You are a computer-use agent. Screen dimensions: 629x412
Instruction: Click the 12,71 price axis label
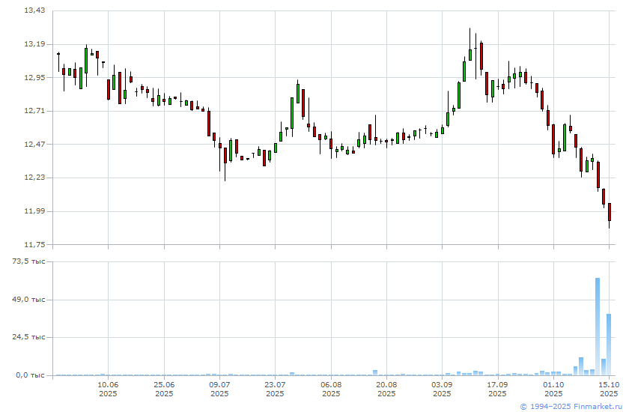[34, 111]
